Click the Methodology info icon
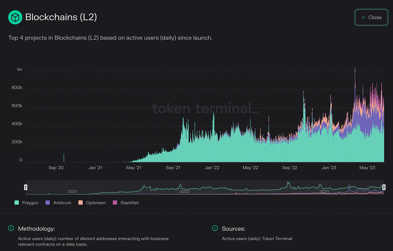This screenshot has height=251, width=393. point(11,228)
